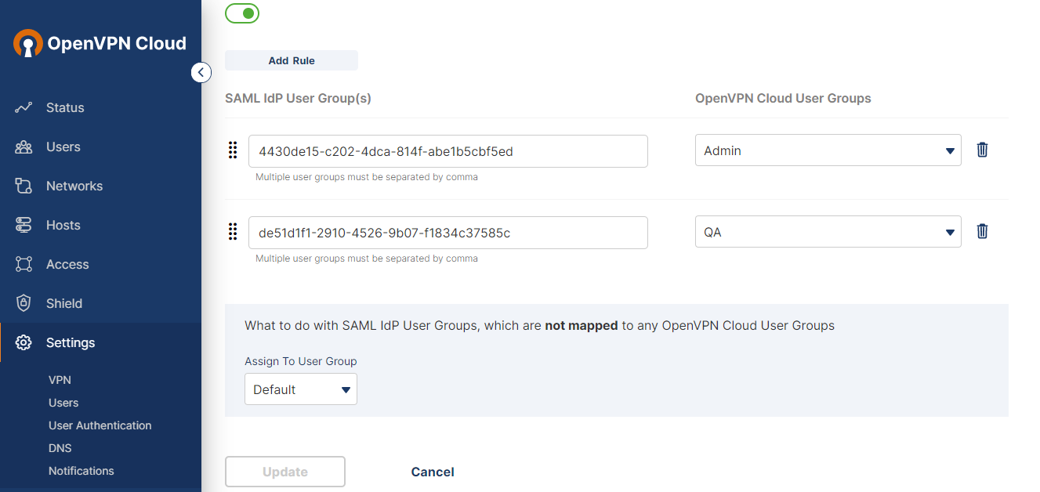Click the Settings gear icon
The height and width of the screenshot is (492, 1040).
click(24, 342)
